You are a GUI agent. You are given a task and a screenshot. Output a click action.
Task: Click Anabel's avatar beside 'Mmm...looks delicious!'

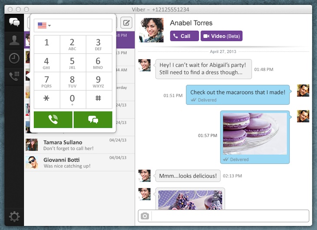(144, 176)
